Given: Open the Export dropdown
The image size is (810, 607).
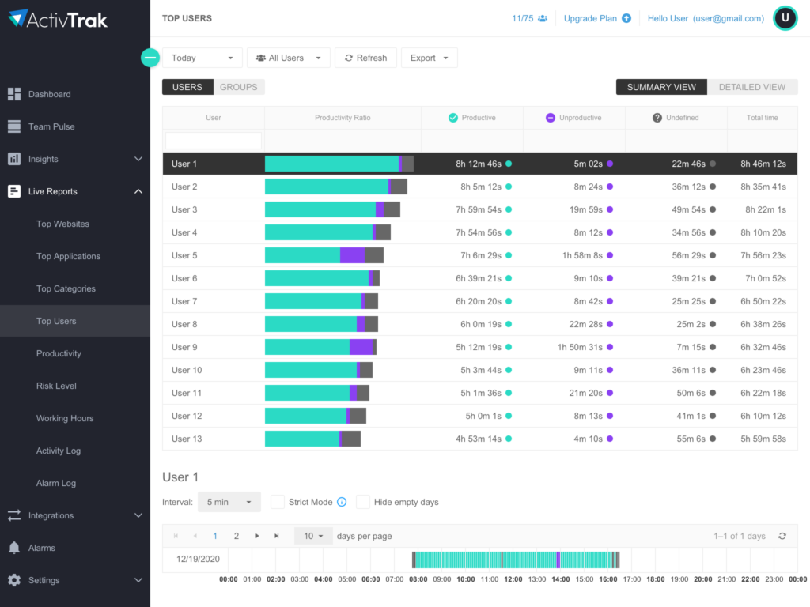Looking at the screenshot, I should point(429,57).
